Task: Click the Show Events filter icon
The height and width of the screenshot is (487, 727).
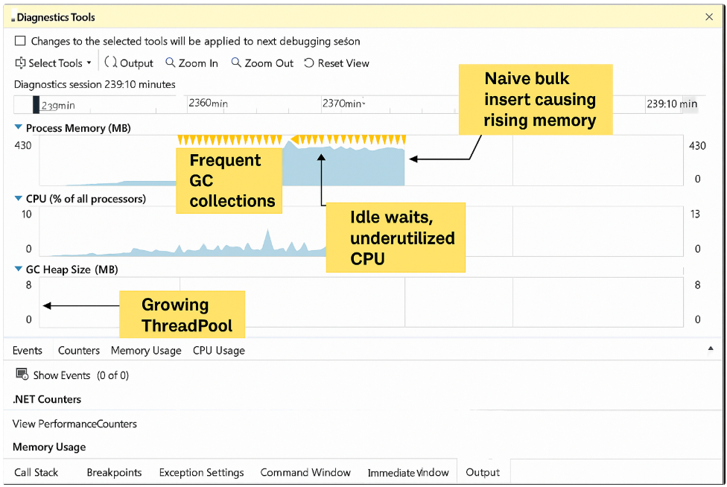Action: coord(22,375)
